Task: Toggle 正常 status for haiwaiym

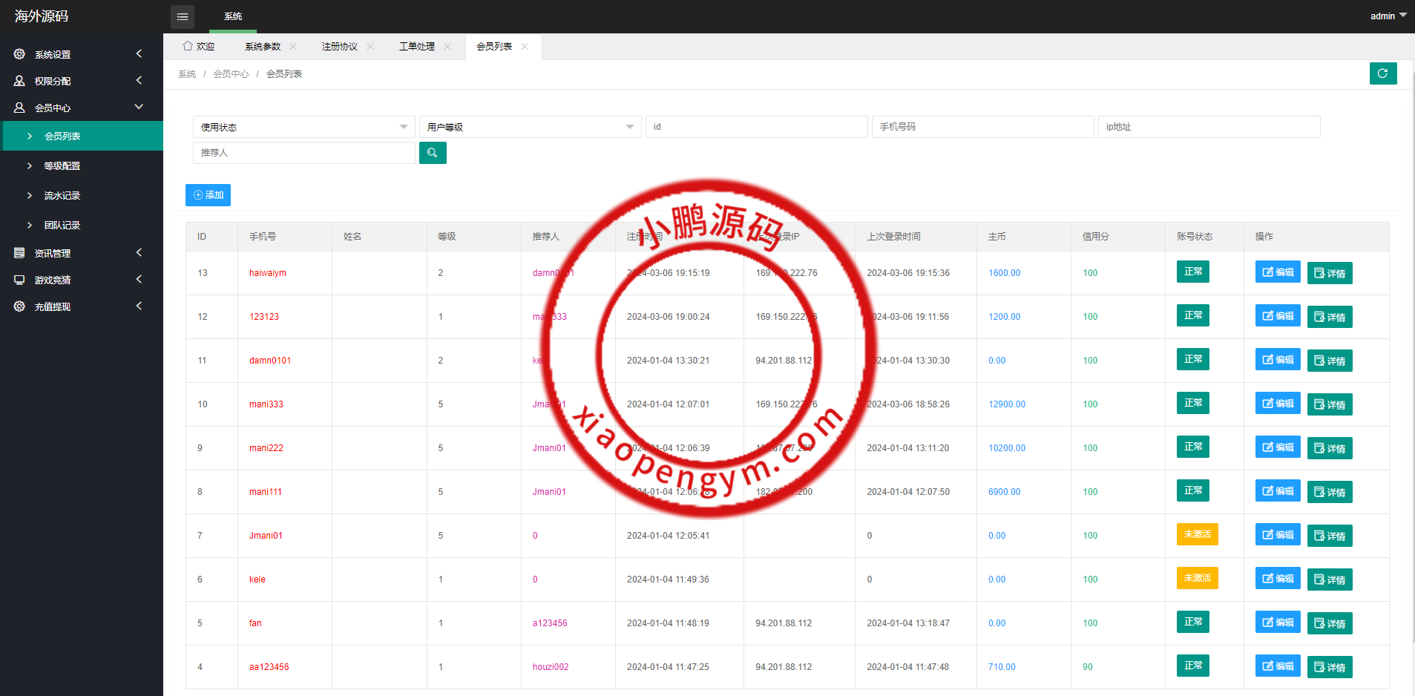Action: pos(1193,272)
